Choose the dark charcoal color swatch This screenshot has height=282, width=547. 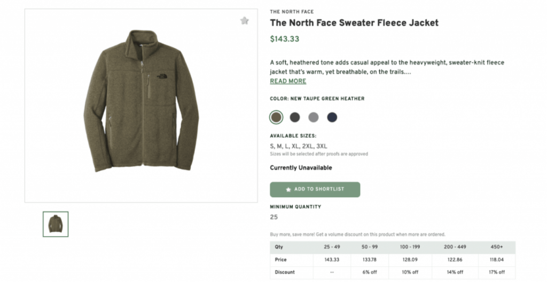point(295,117)
